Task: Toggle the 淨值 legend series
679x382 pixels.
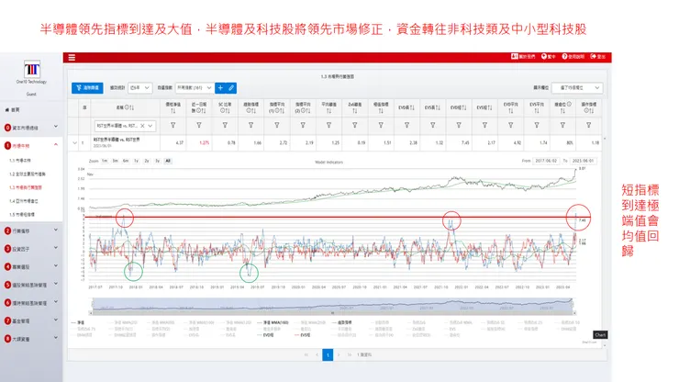Action: coord(78,323)
